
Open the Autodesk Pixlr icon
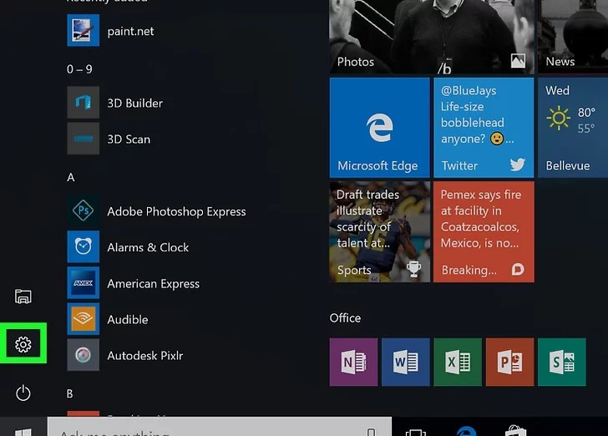[83, 355]
